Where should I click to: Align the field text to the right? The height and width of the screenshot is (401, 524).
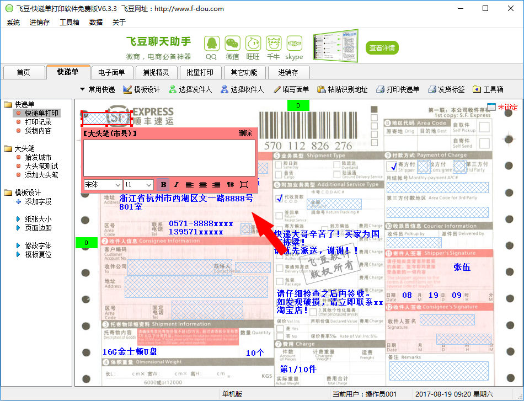click(x=216, y=184)
